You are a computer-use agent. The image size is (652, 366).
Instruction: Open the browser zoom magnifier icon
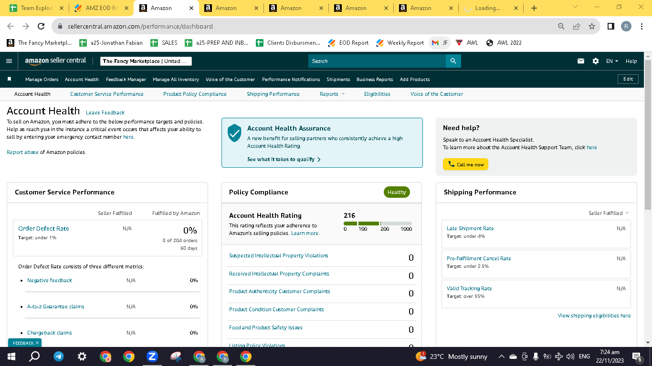point(561,26)
